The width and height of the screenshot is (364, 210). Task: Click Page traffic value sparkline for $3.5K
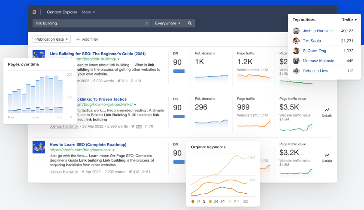(x=296, y=127)
